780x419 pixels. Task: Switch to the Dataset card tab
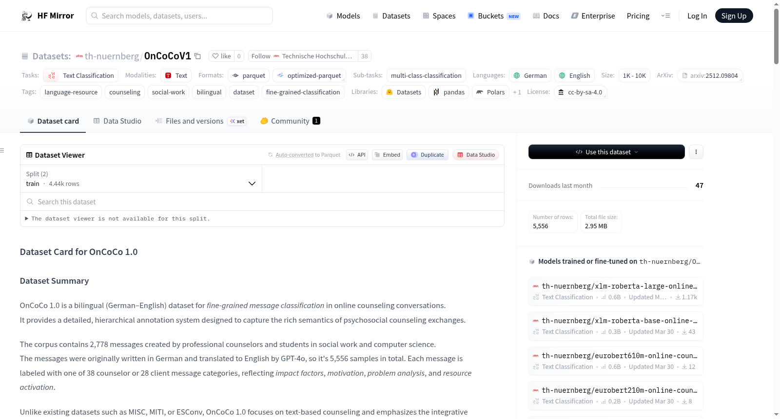click(x=53, y=121)
